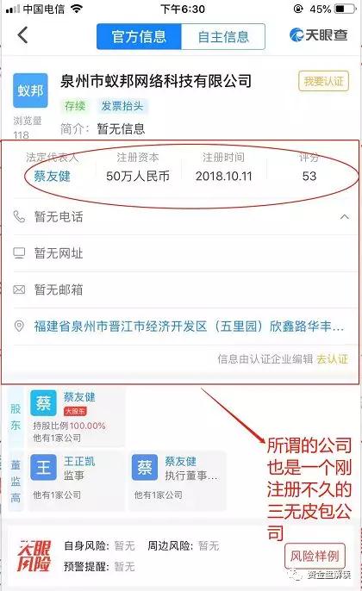Open shareholder 蔡 avatar tile
The height and width of the screenshot is (591, 362).
(x=43, y=403)
